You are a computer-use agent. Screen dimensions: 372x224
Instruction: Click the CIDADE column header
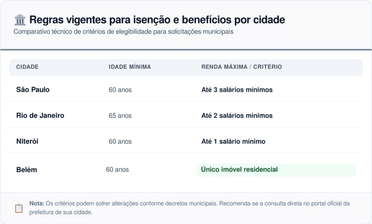coord(27,67)
